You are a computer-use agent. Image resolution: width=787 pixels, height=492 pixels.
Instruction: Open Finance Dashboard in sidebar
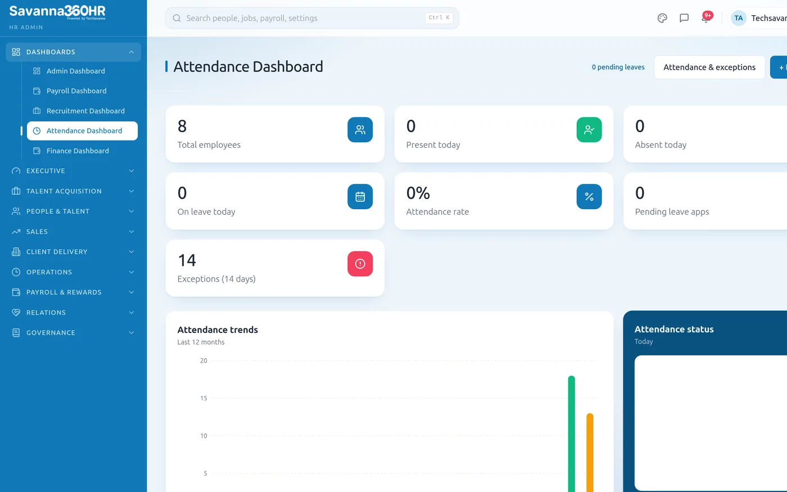click(x=82, y=151)
